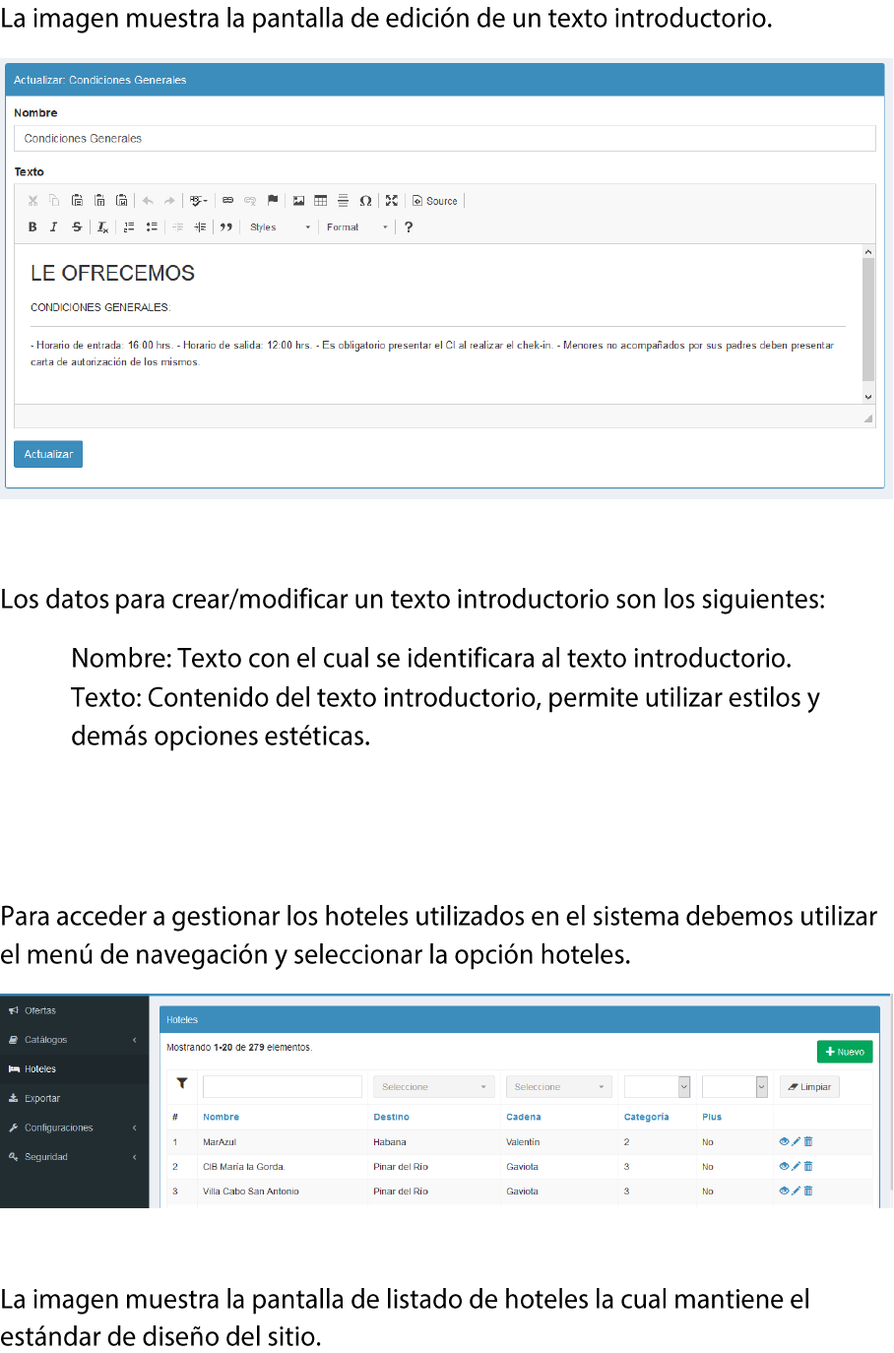Click the Limpiar filter button

(809, 1087)
